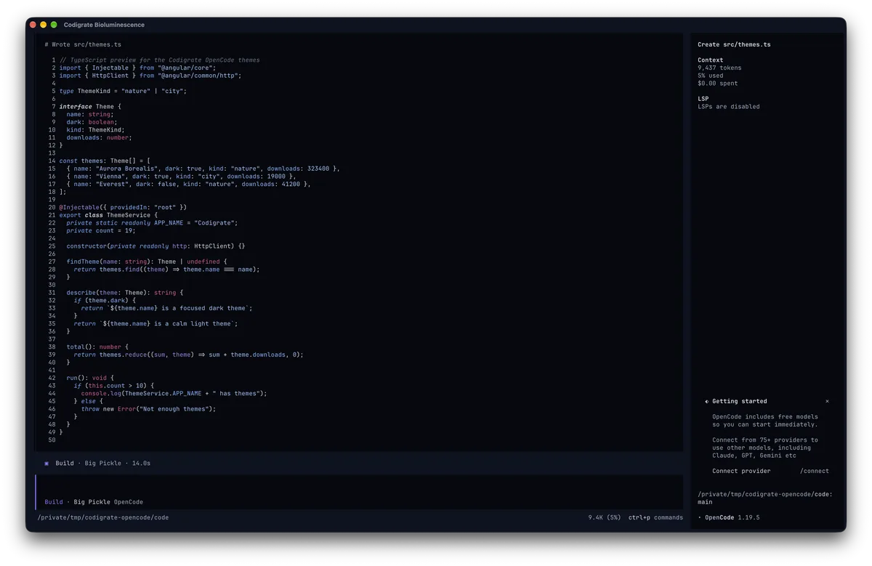Click the 'if (this.count > 10)' line
This screenshot has width=872, height=566.
pos(114,385)
